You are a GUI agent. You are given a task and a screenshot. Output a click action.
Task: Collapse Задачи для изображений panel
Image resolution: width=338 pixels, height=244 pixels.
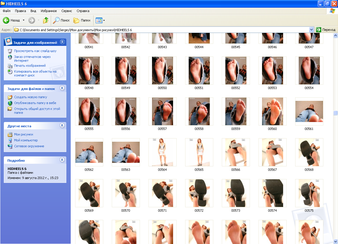62,42
